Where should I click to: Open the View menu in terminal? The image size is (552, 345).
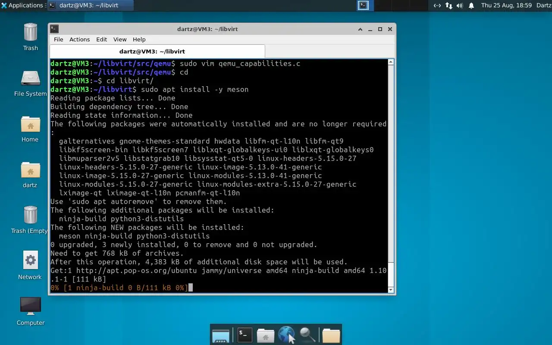click(x=120, y=39)
